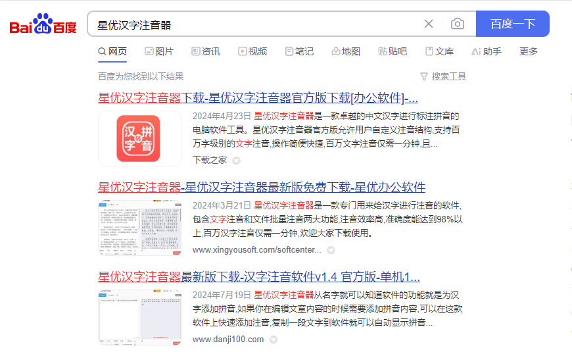Open the Baidu logo homepage link

pyautogui.click(x=43, y=24)
